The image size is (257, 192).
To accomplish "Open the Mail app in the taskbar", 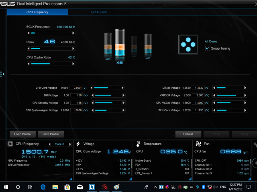I will point(80,187).
